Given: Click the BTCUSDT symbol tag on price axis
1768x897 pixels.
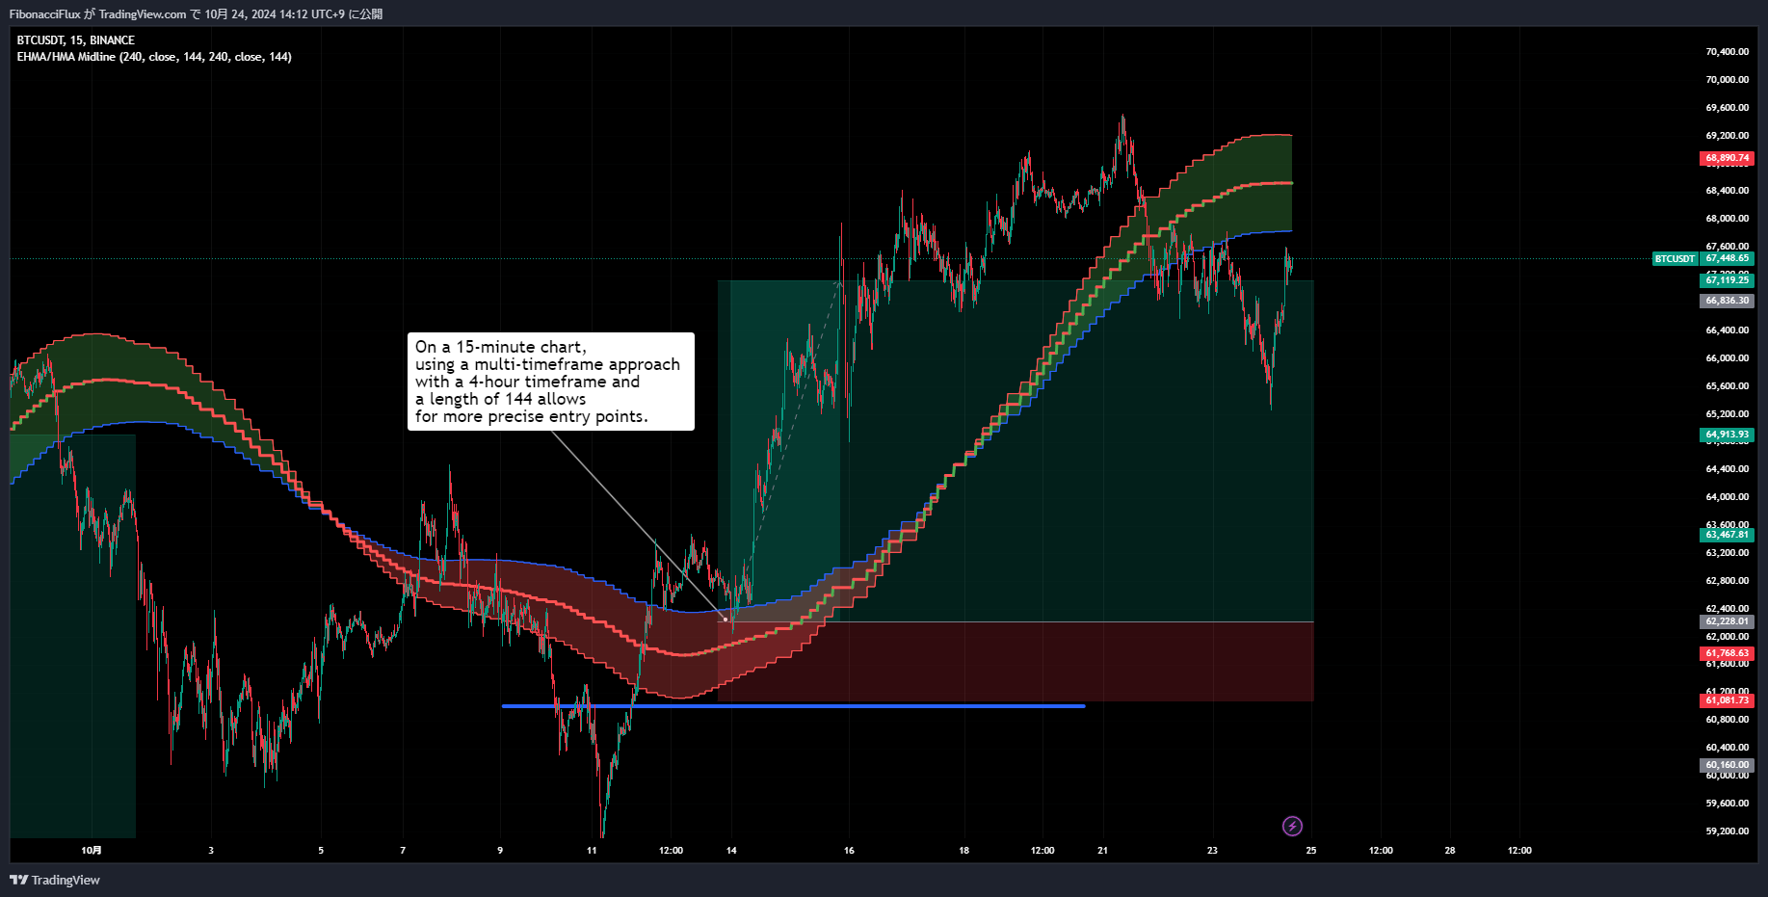Looking at the screenshot, I should pyautogui.click(x=1675, y=258).
